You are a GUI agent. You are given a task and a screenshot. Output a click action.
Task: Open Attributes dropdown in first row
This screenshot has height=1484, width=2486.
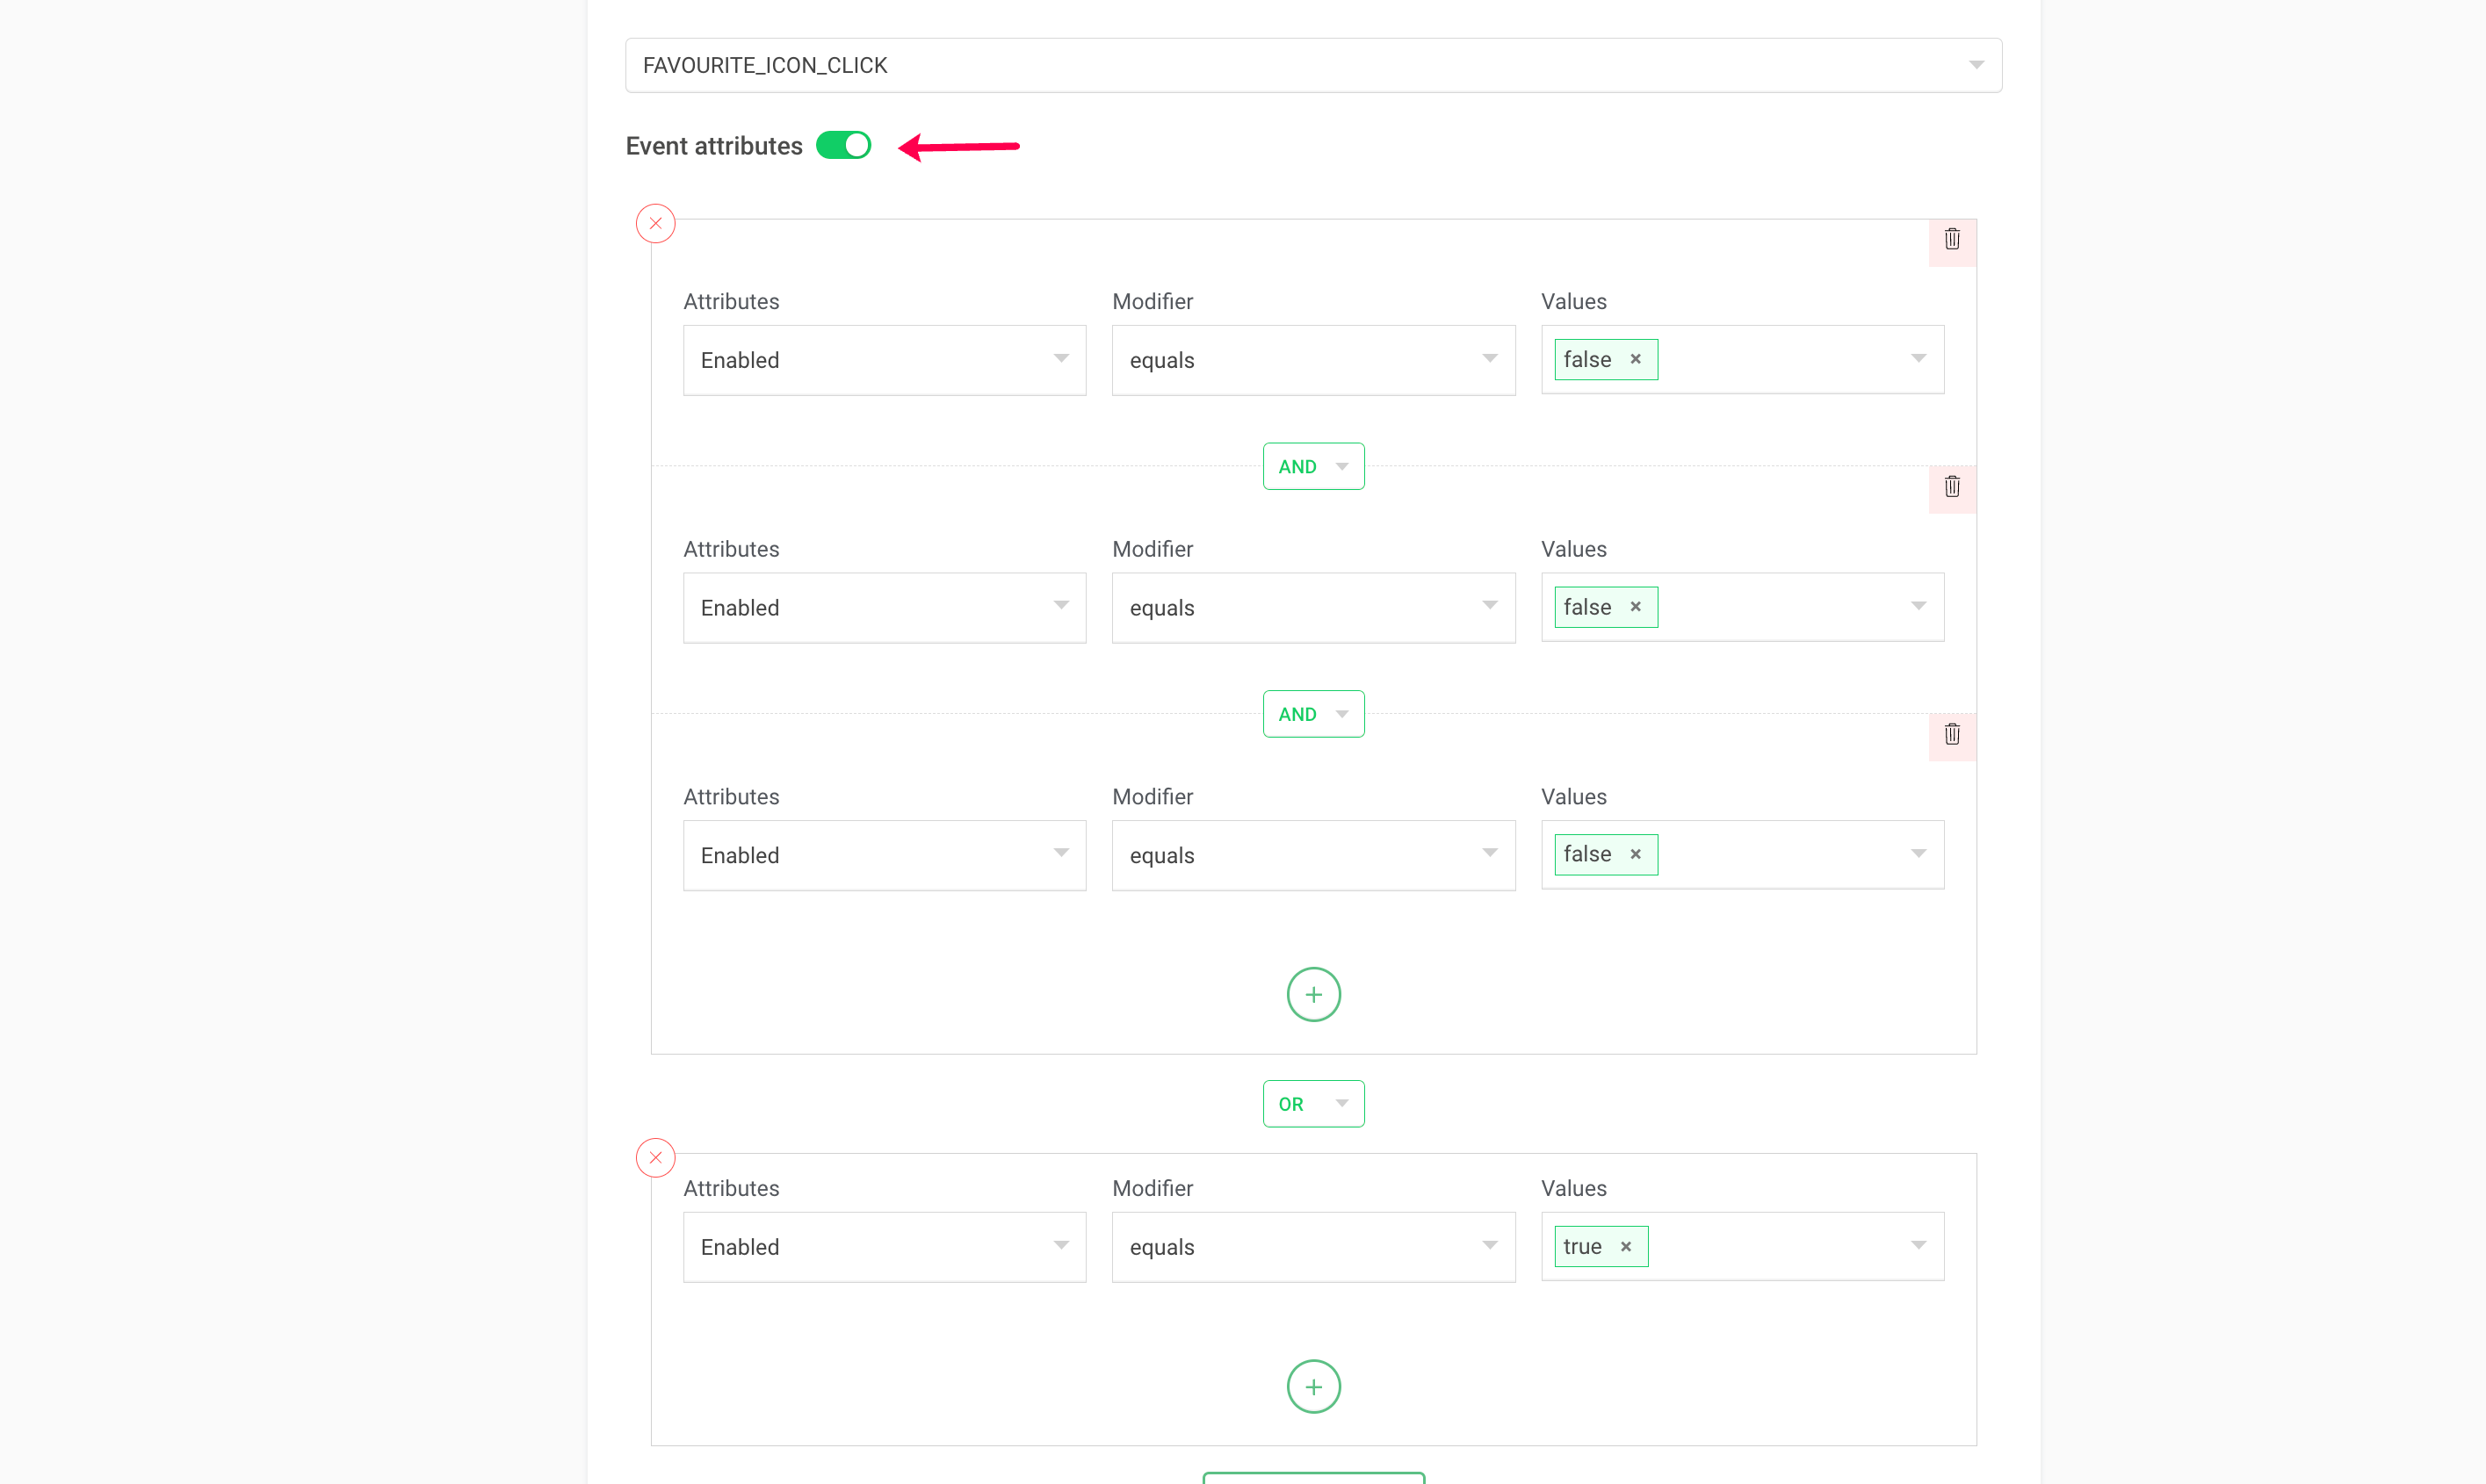[884, 360]
